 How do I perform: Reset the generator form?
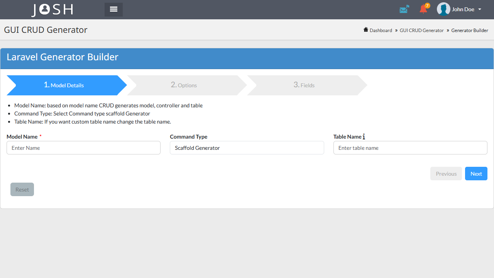pyautogui.click(x=22, y=189)
